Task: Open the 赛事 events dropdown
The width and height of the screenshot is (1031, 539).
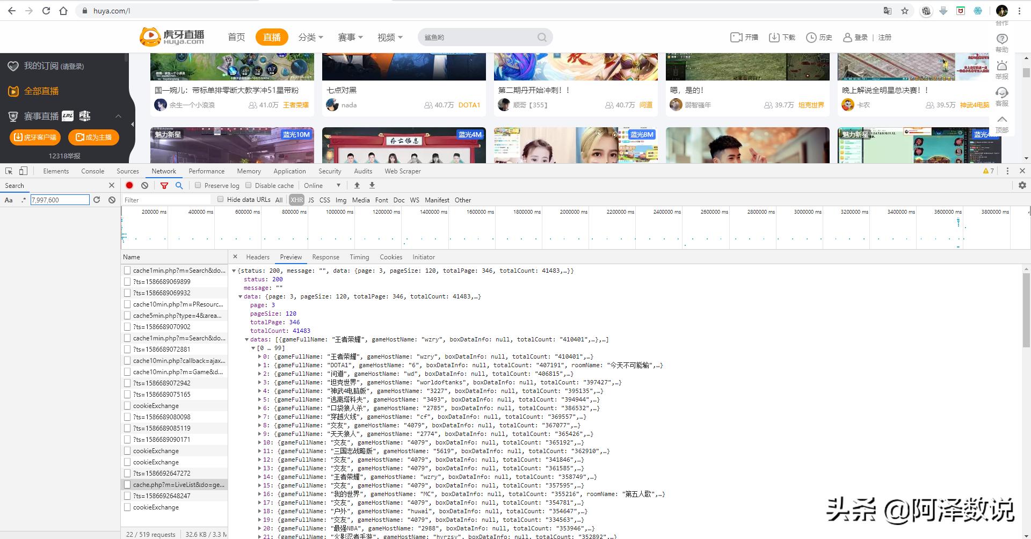Action: click(x=350, y=37)
